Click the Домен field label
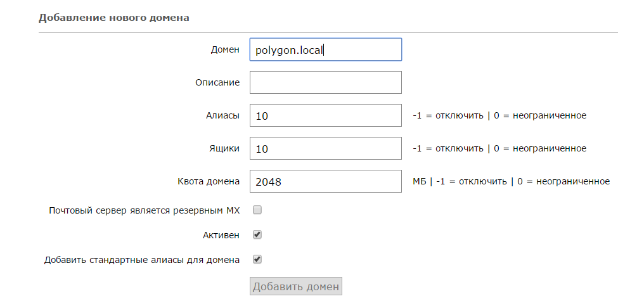 pos(225,49)
